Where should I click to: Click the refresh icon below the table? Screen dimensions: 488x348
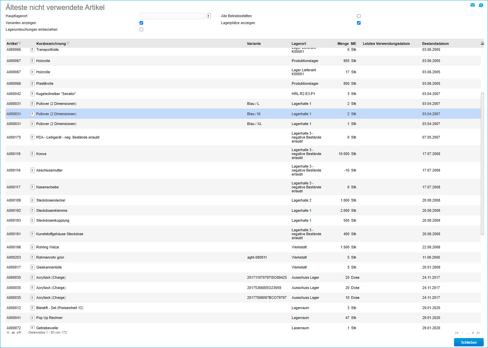[x=8, y=332]
